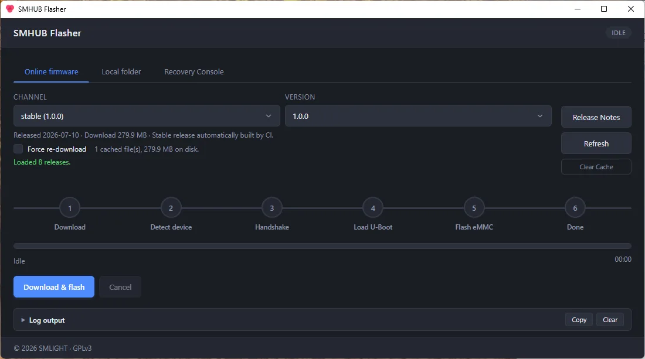Screen dimensions: 645x359
Task: Click the 'Loaded 8 releases.' status message
Action: tap(42, 162)
